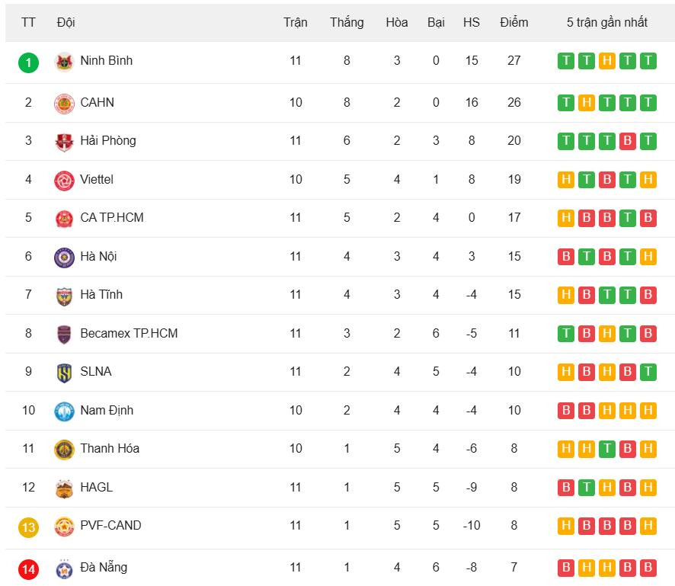The image size is (675, 586).
Task: Click the green rank 1 badge
Action: 28,62
